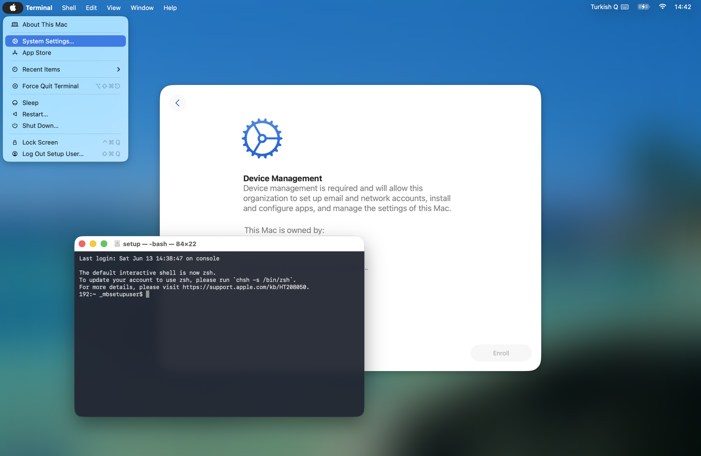Image resolution: width=701 pixels, height=456 pixels.
Task: Open the Edit menu
Action: click(91, 8)
